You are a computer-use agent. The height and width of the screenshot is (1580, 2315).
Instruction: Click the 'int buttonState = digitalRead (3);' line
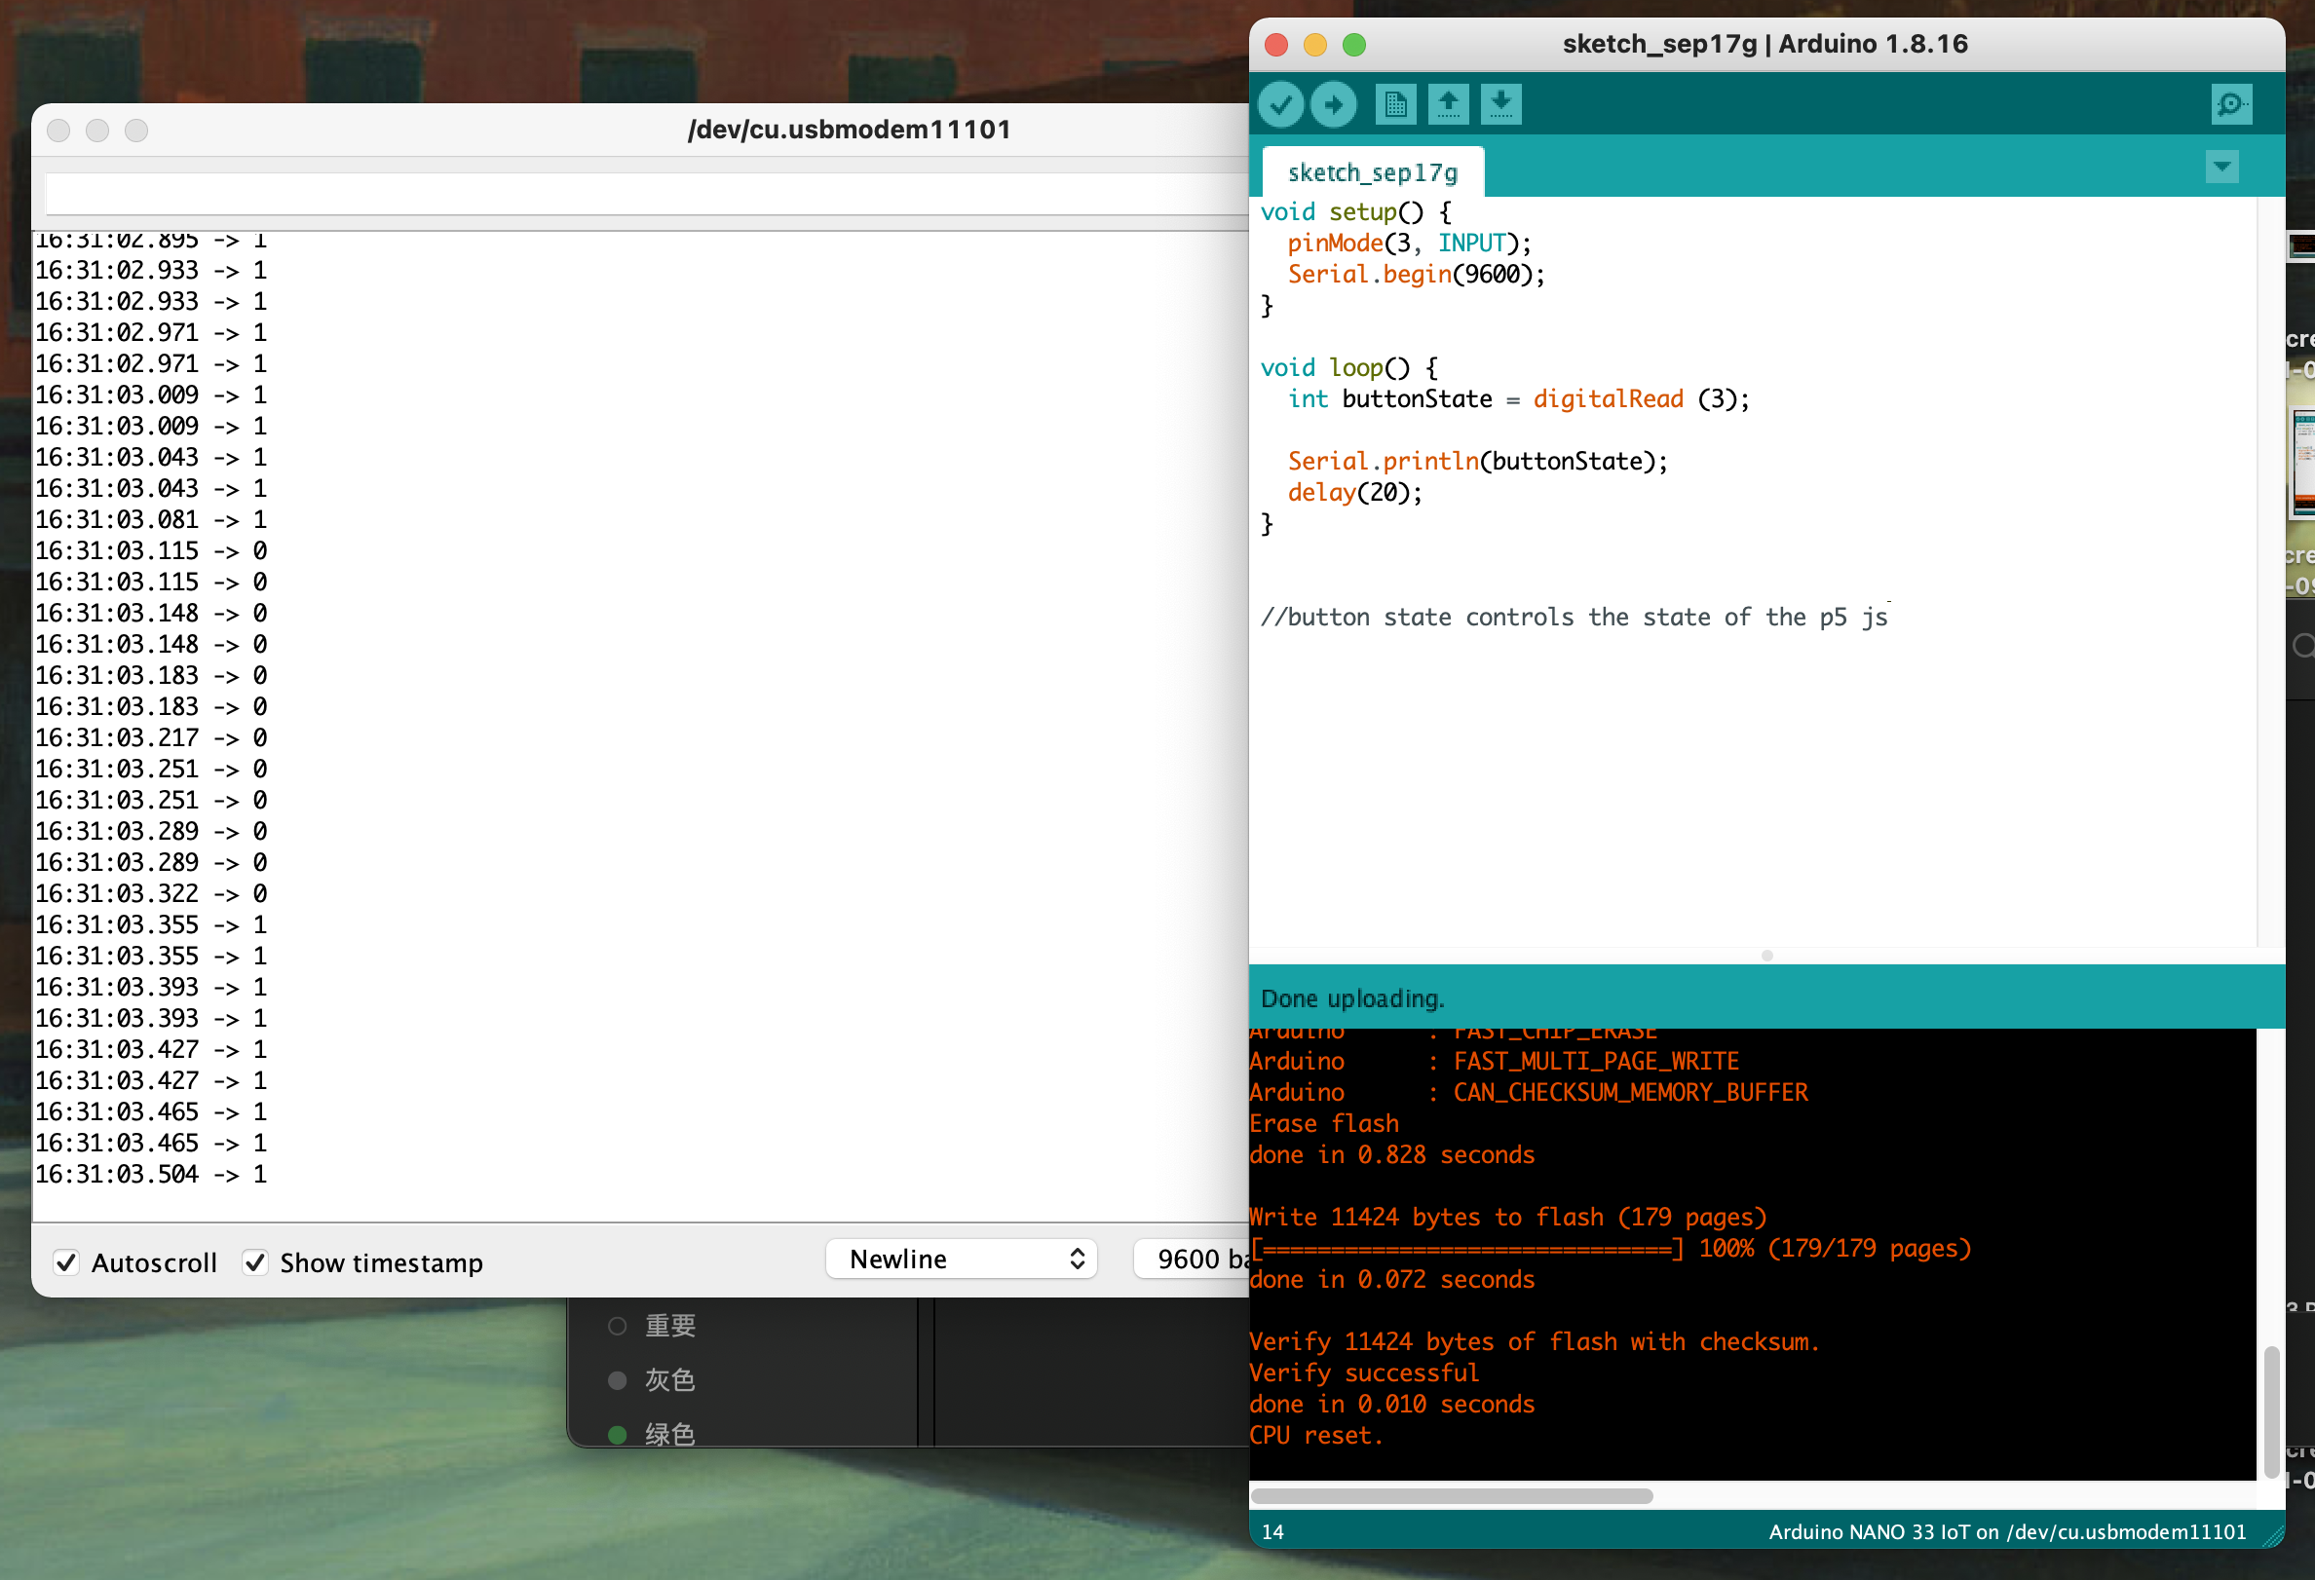tap(1518, 399)
